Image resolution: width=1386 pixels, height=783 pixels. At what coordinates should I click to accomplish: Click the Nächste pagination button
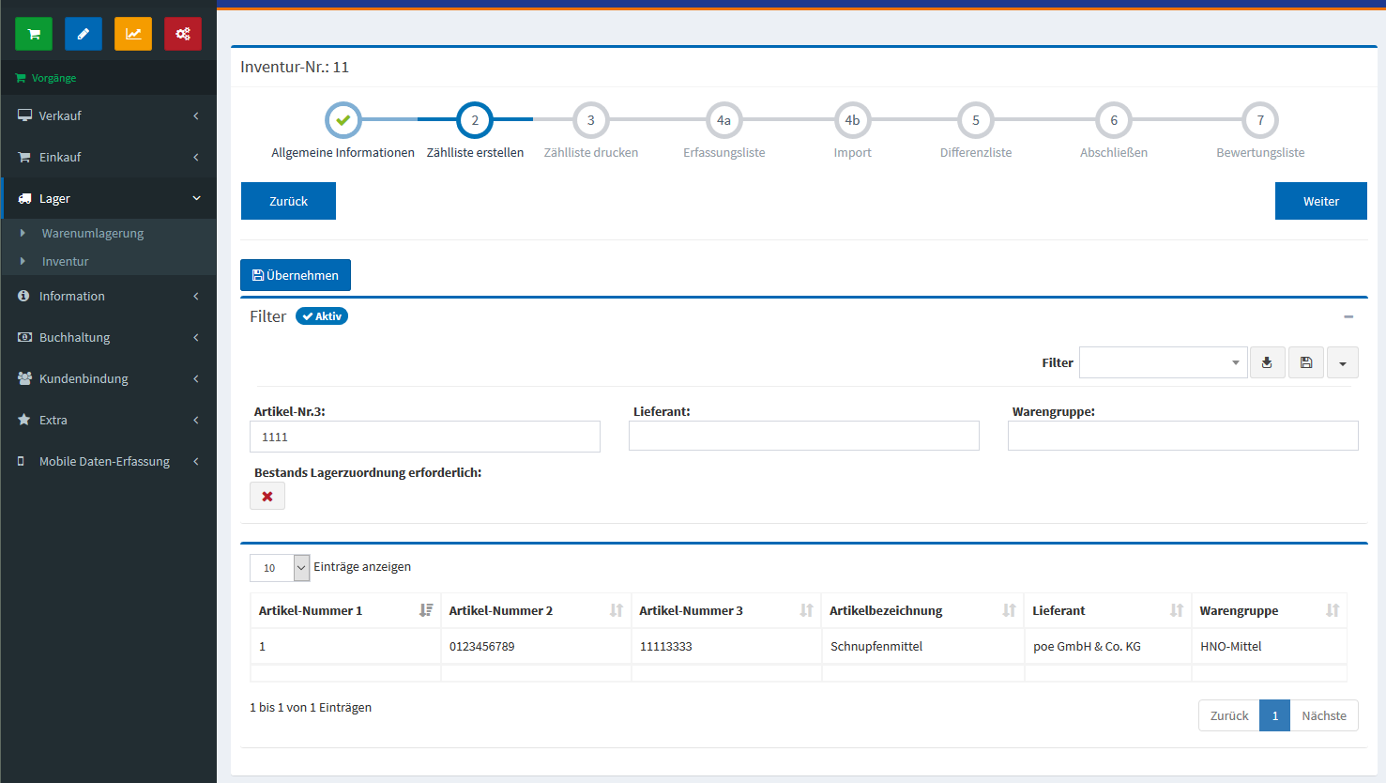1323,715
